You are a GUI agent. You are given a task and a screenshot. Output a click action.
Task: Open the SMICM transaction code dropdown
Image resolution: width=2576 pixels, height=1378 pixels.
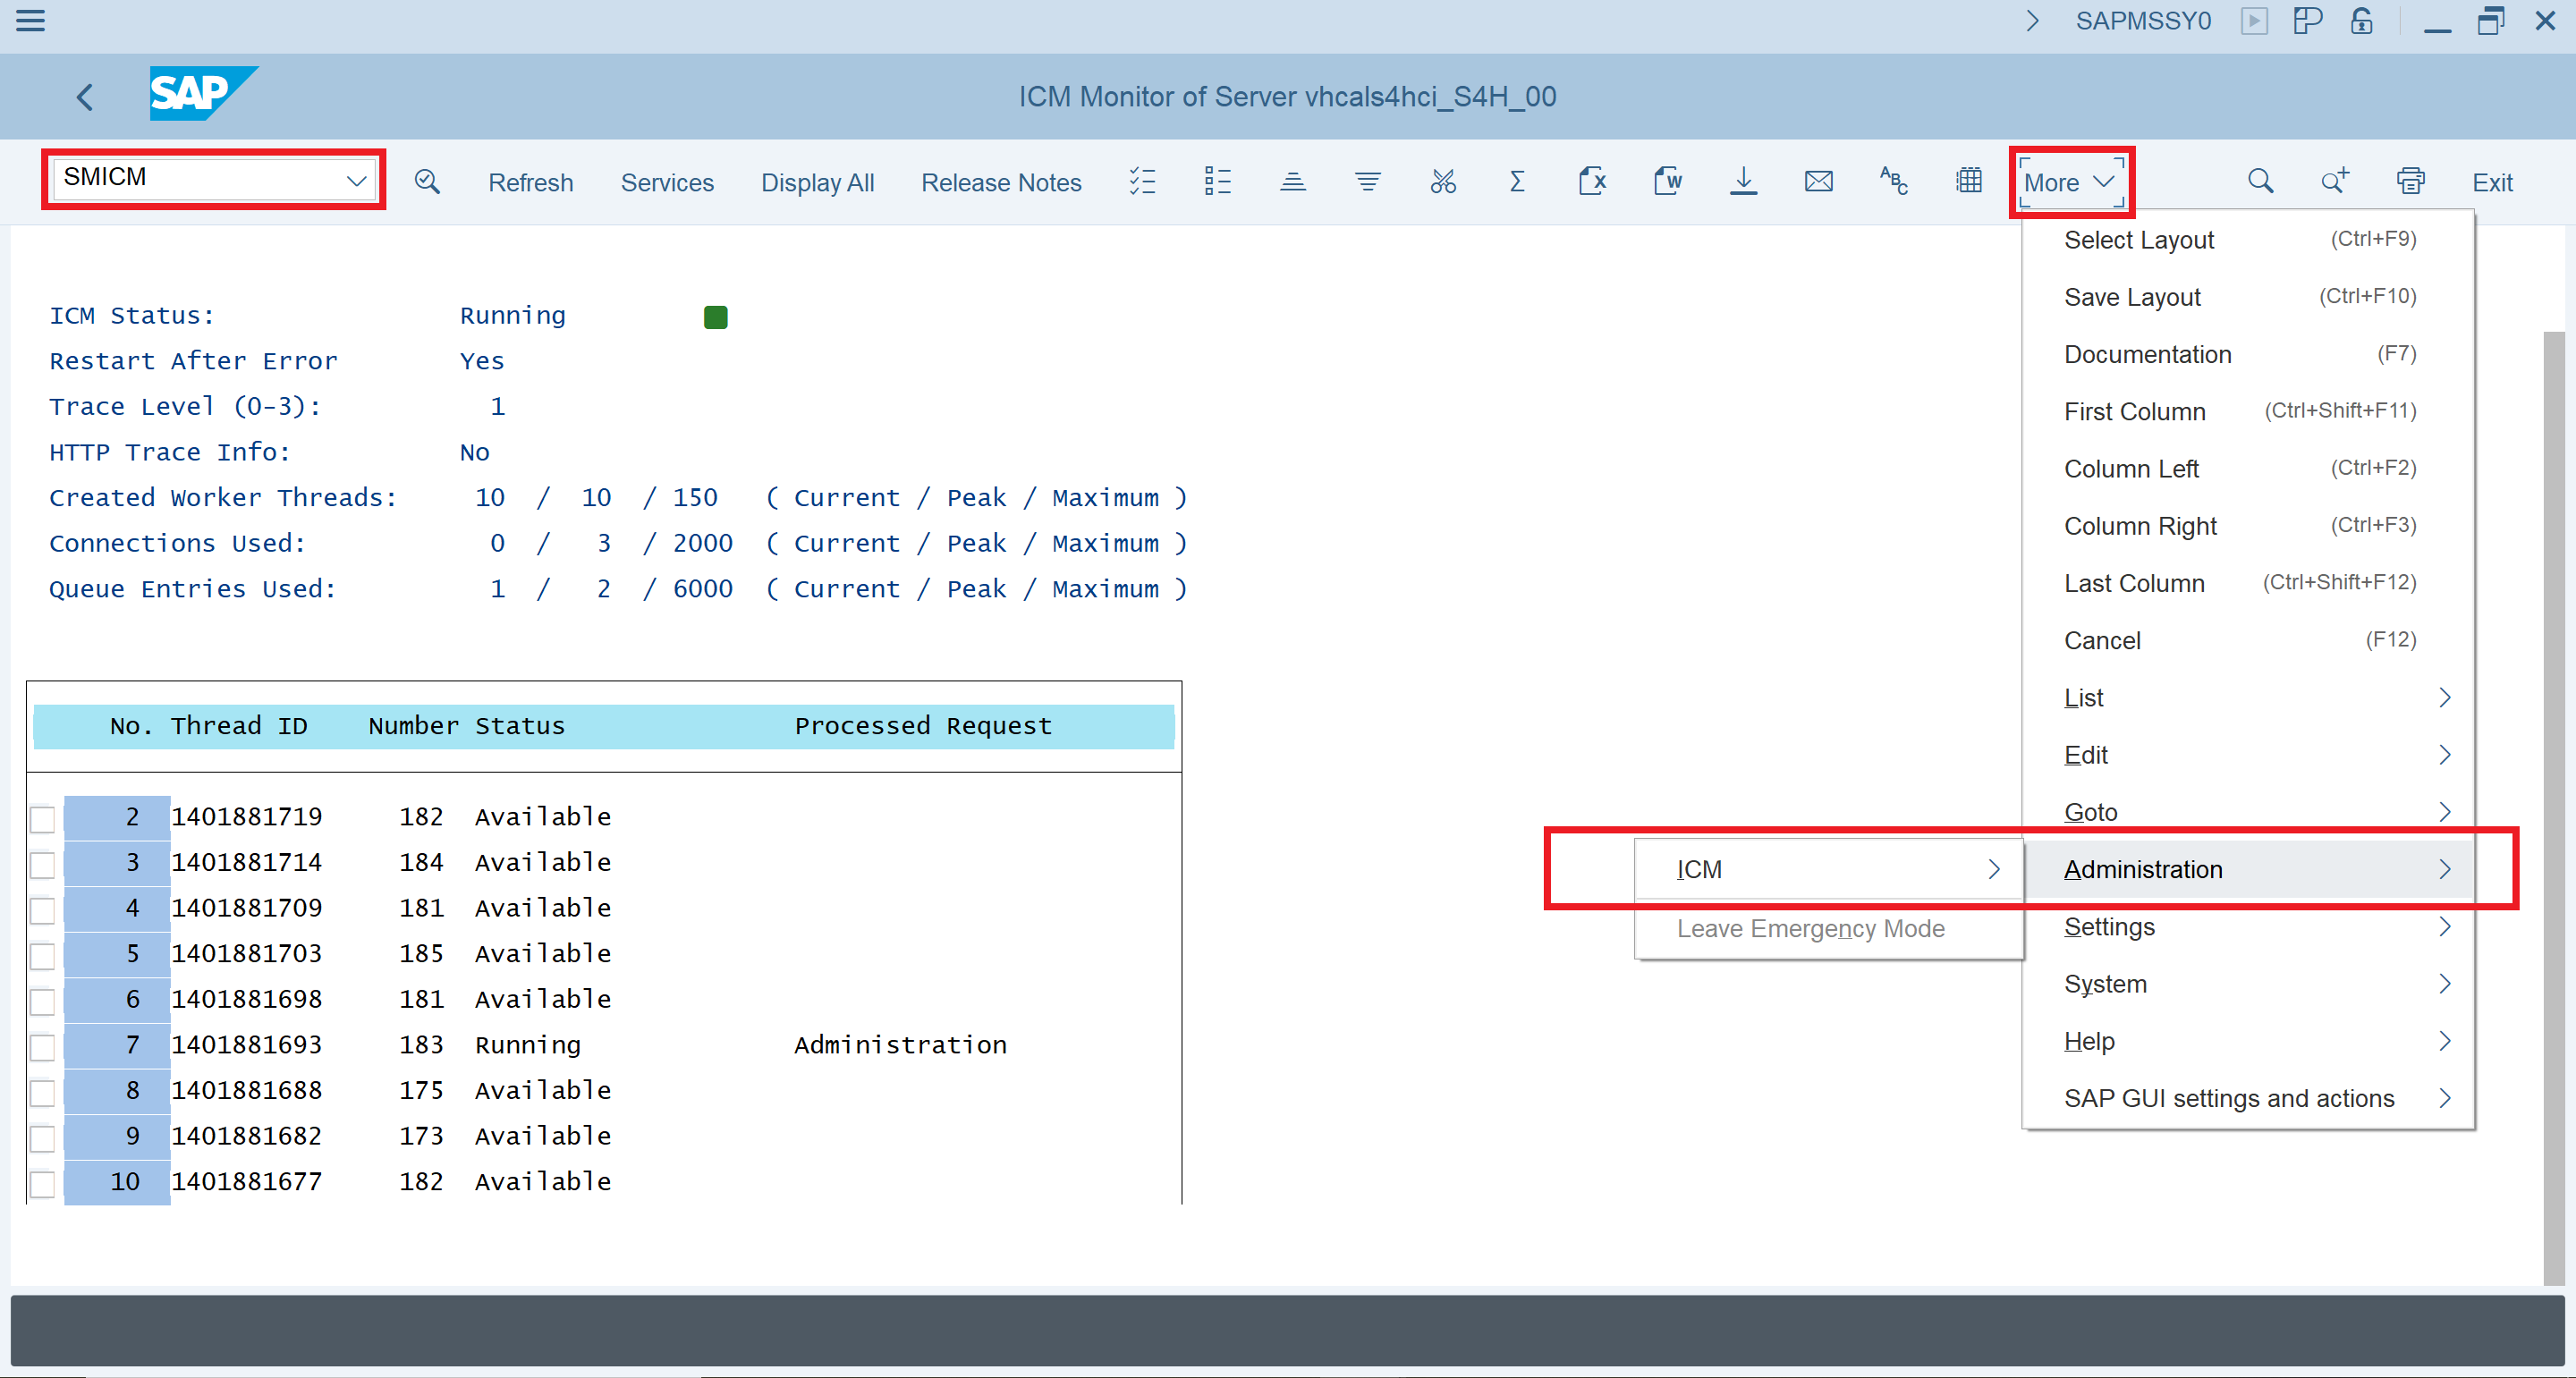click(x=356, y=180)
